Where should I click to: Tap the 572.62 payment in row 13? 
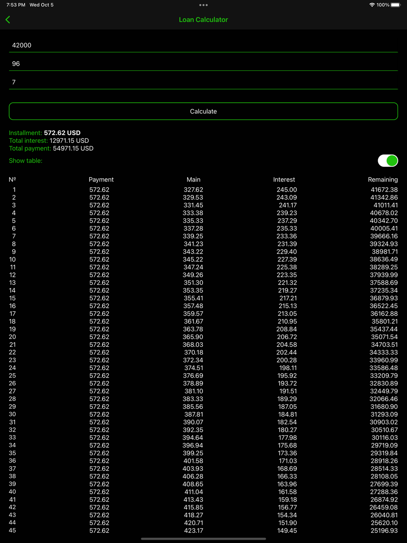99,282
